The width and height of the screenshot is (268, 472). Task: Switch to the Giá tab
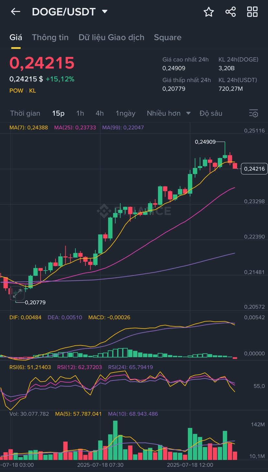[16, 38]
